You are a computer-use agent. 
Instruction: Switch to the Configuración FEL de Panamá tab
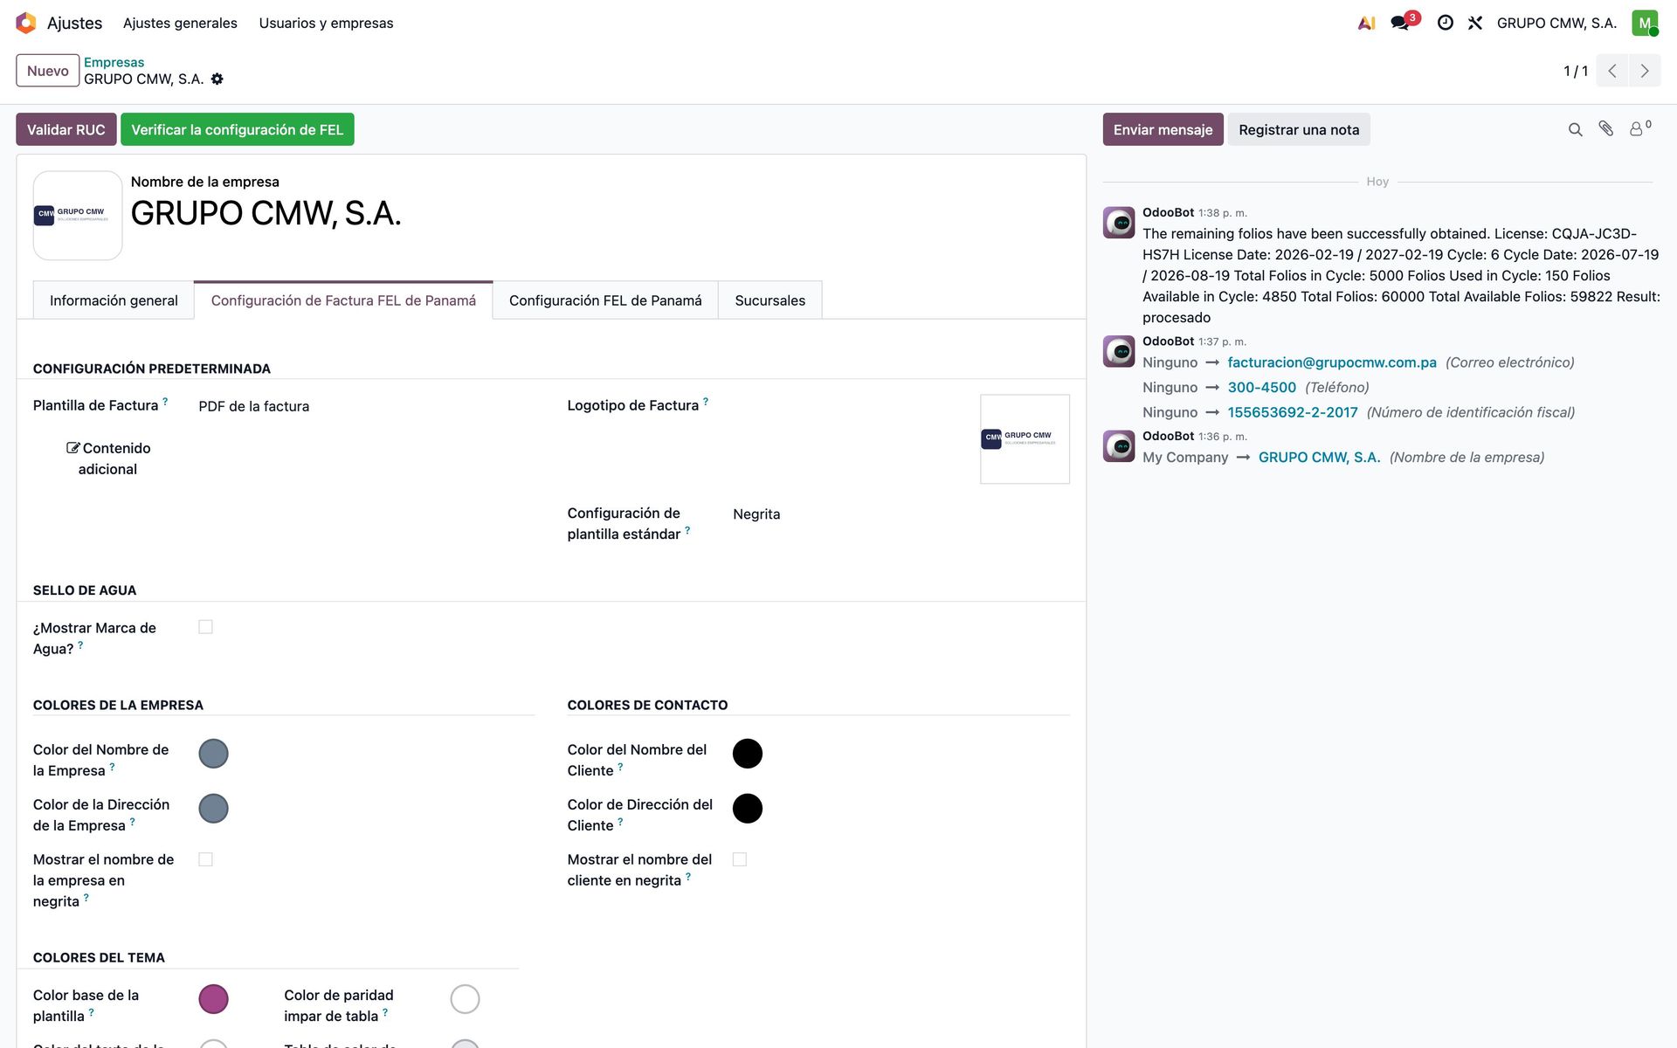[605, 300]
